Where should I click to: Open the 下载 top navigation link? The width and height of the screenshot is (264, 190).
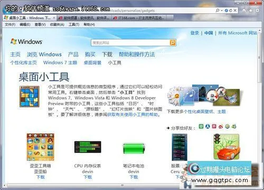pyautogui.click(x=107, y=54)
